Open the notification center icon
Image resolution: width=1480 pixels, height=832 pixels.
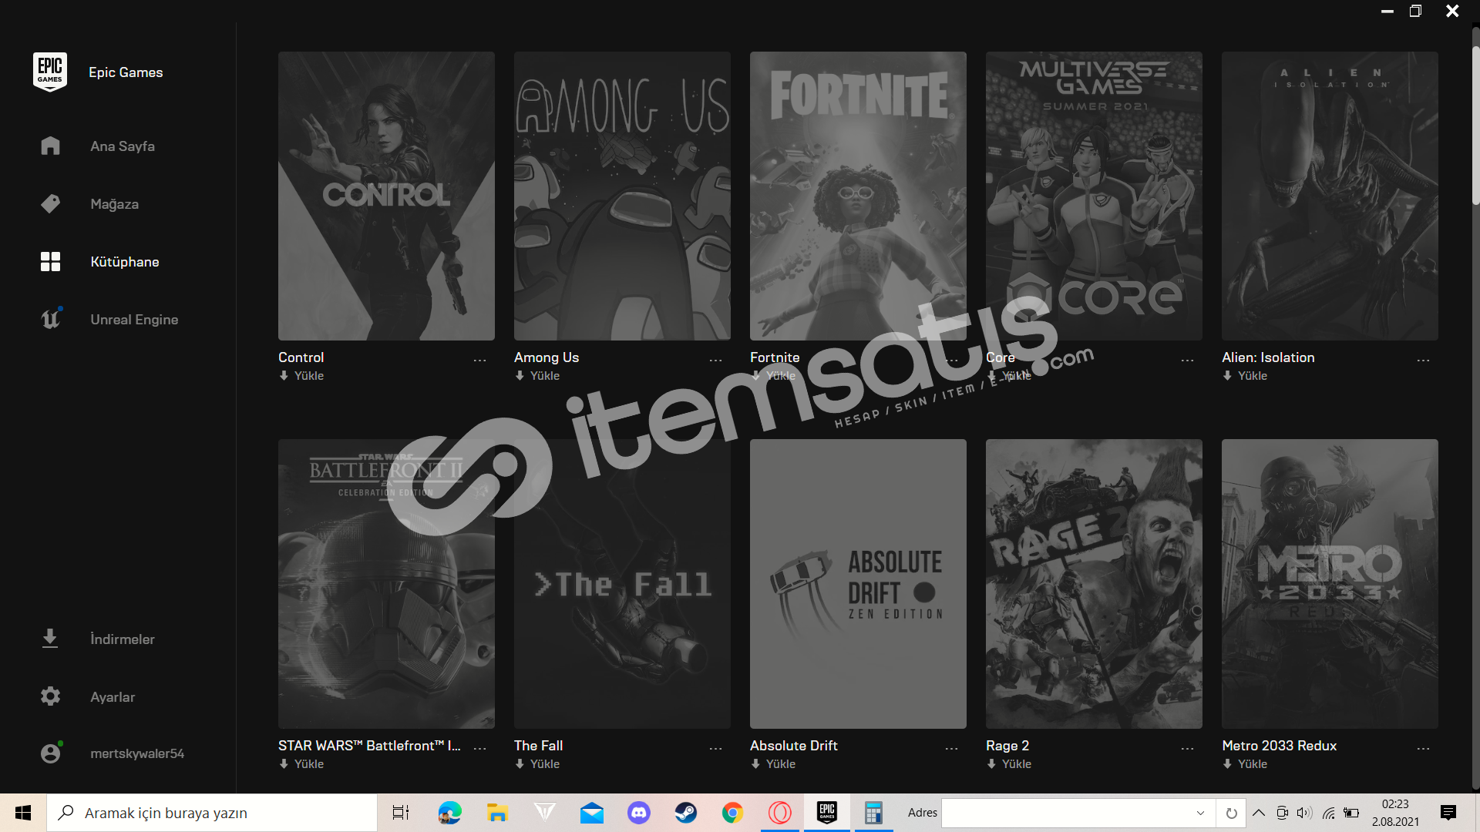1448,813
